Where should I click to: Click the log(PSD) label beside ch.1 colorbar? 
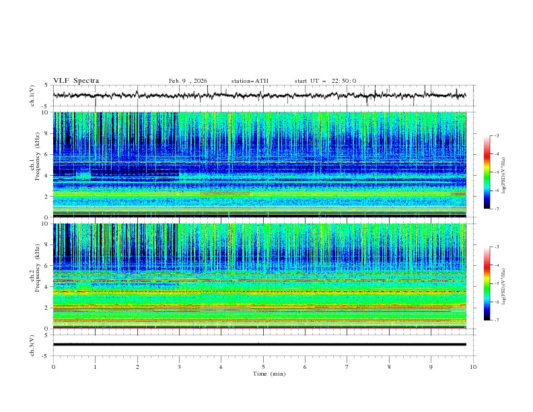pos(503,176)
